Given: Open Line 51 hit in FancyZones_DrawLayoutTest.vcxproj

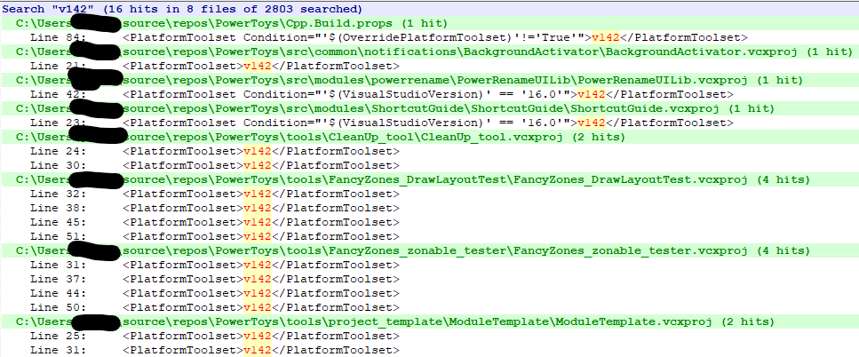Looking at the screenshot, I should [x=430, y=236].
